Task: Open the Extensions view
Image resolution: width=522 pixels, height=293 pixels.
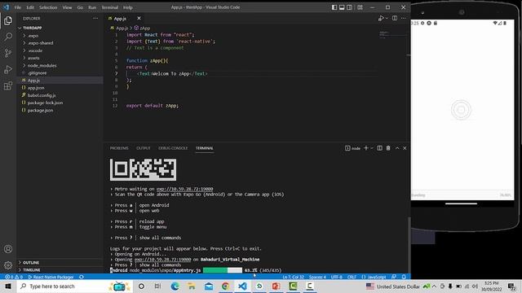Action: click(x=8, y=86)
